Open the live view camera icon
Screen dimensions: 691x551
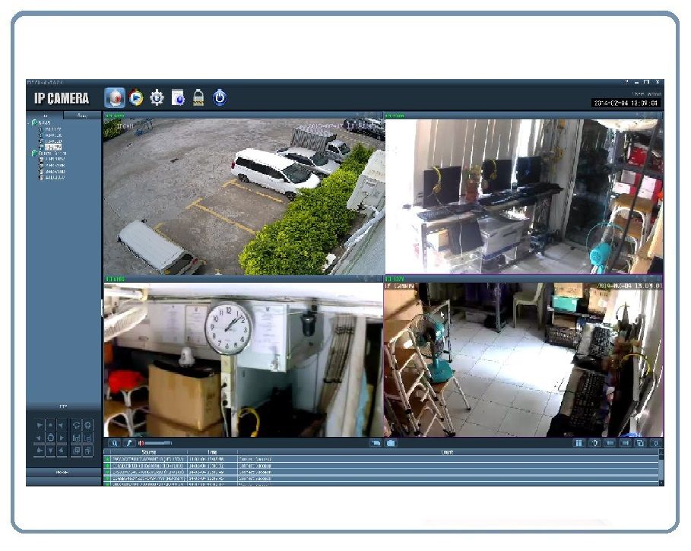115,97
